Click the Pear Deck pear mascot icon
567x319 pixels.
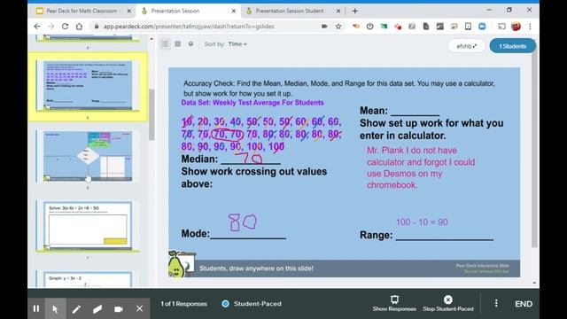(x=176, y=265)
